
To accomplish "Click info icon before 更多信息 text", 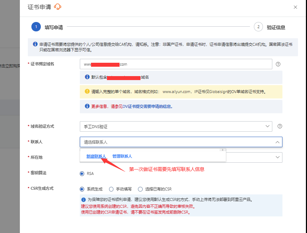I will (x=87, y=106).
